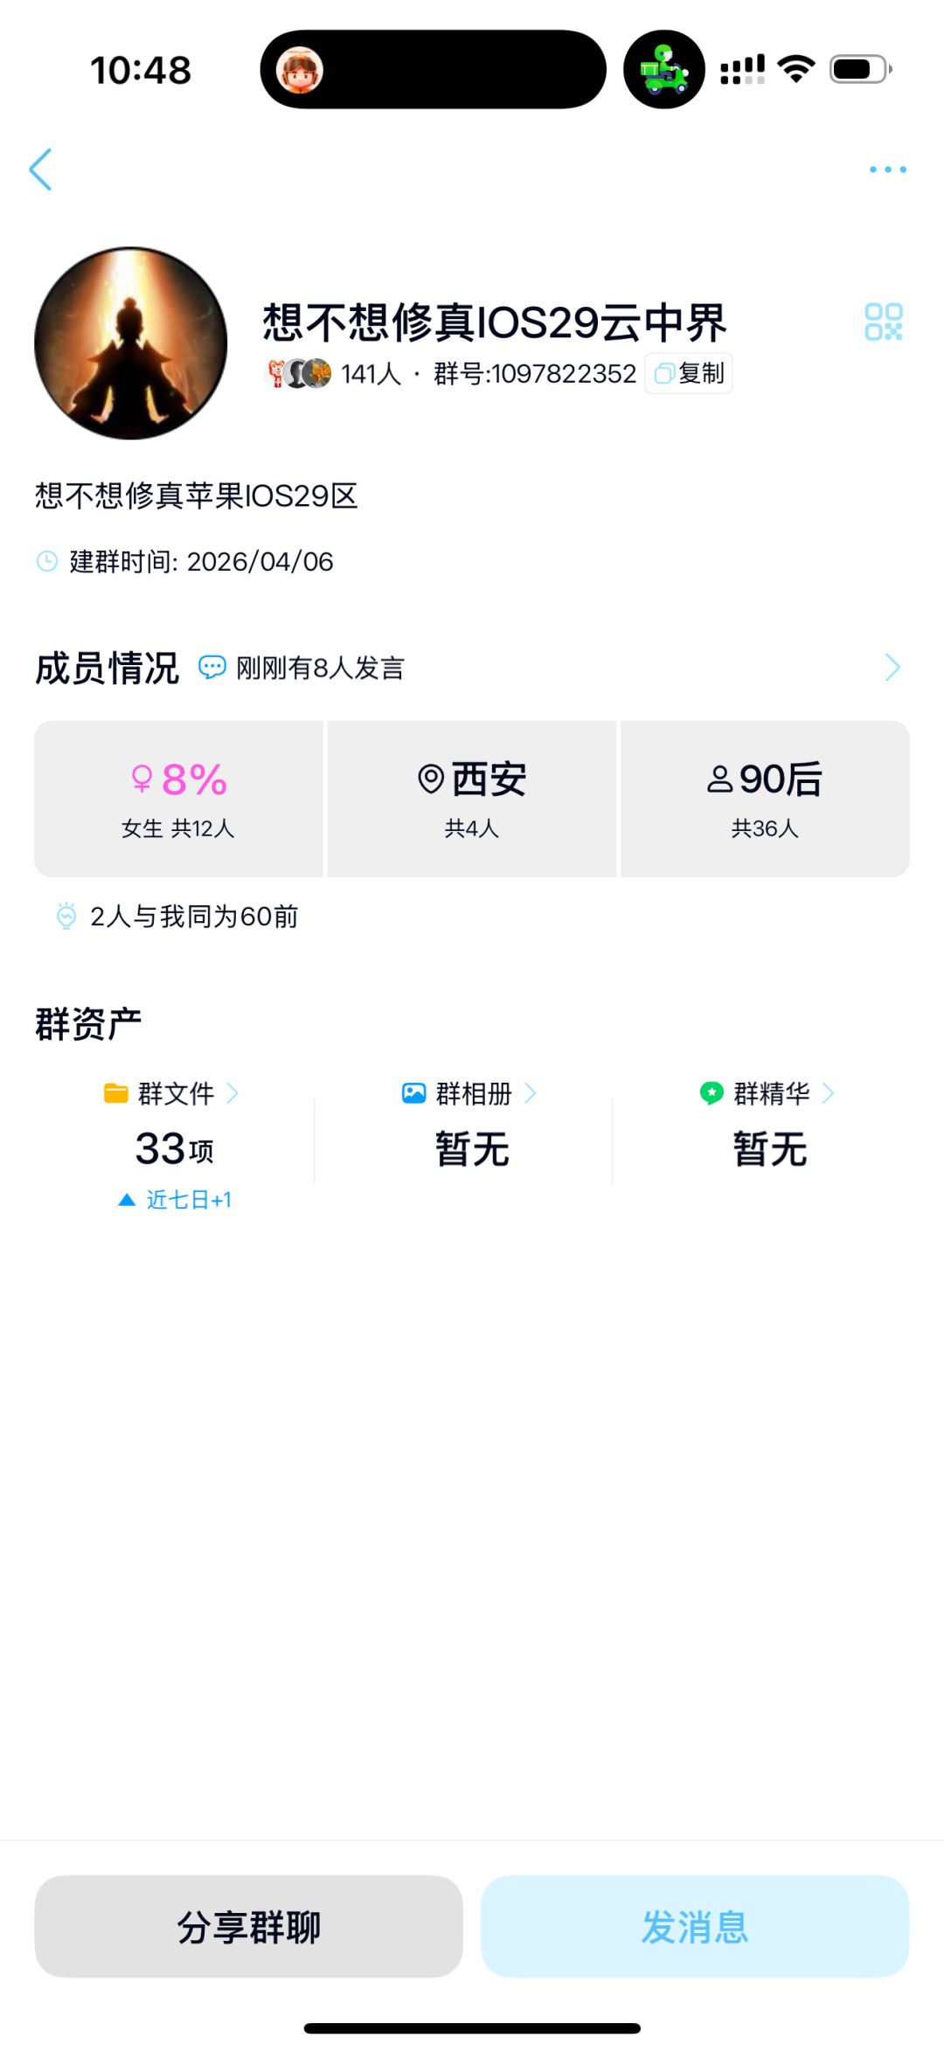Expand the 群相册 chevron arrow
The image size is (944, 2051).
530,1093
